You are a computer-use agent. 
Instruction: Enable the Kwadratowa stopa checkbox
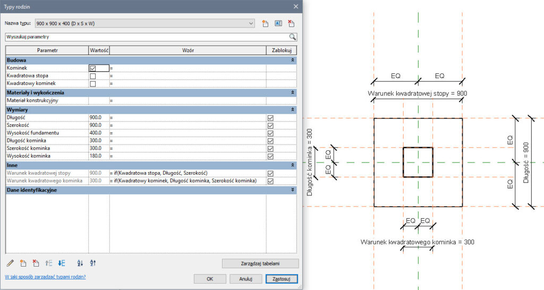click(x=93, y=76)
